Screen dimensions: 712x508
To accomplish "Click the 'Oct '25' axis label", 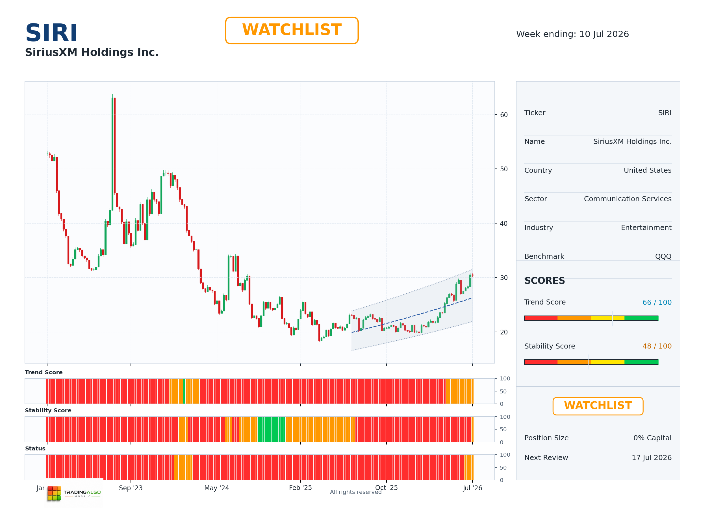I will pos(386,487).
